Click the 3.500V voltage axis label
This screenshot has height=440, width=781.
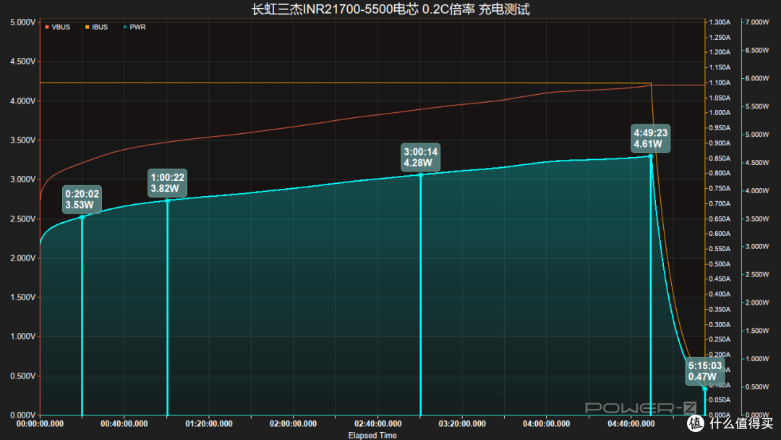click(23, 140)
